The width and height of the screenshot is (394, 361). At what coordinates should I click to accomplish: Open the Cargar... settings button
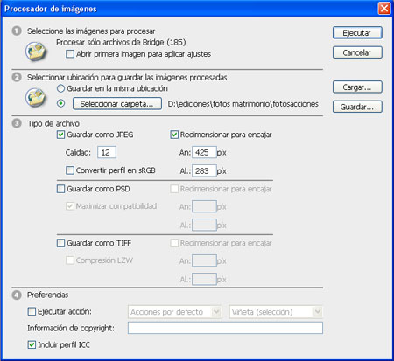coord(357,87)
